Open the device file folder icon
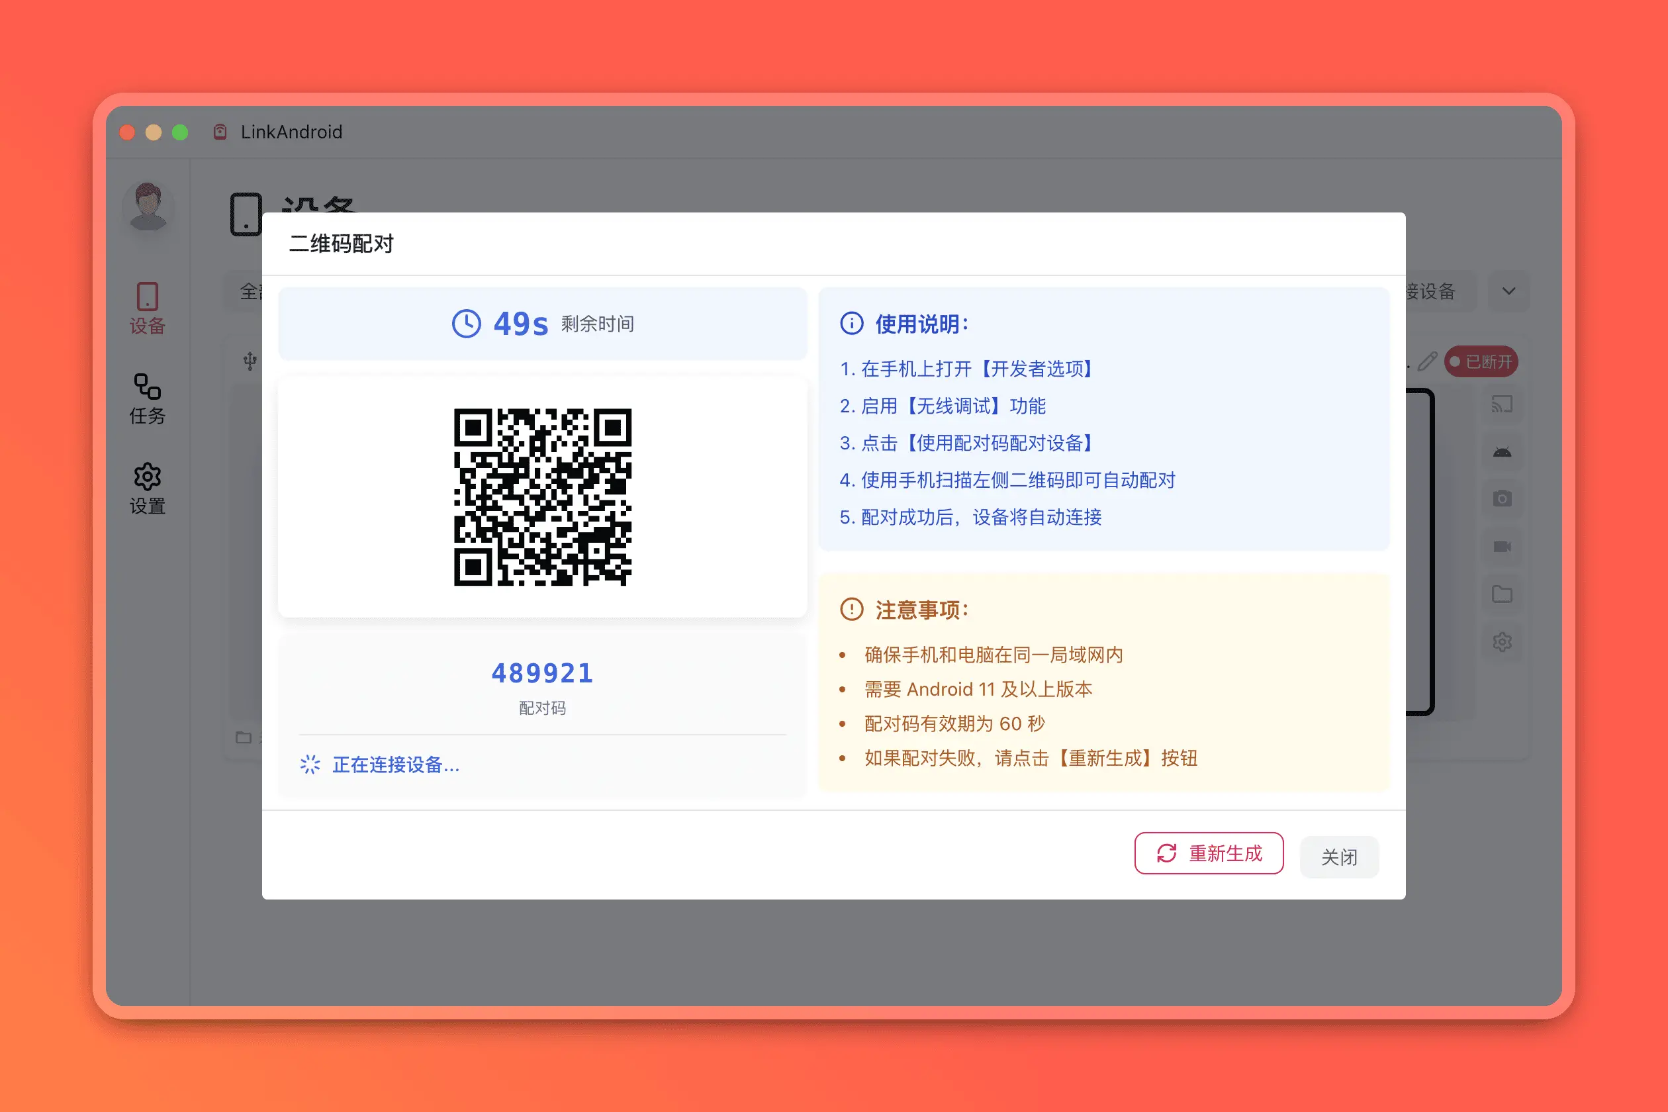Screen dimensions: 1668x1112 click(x=1502, y=594)
